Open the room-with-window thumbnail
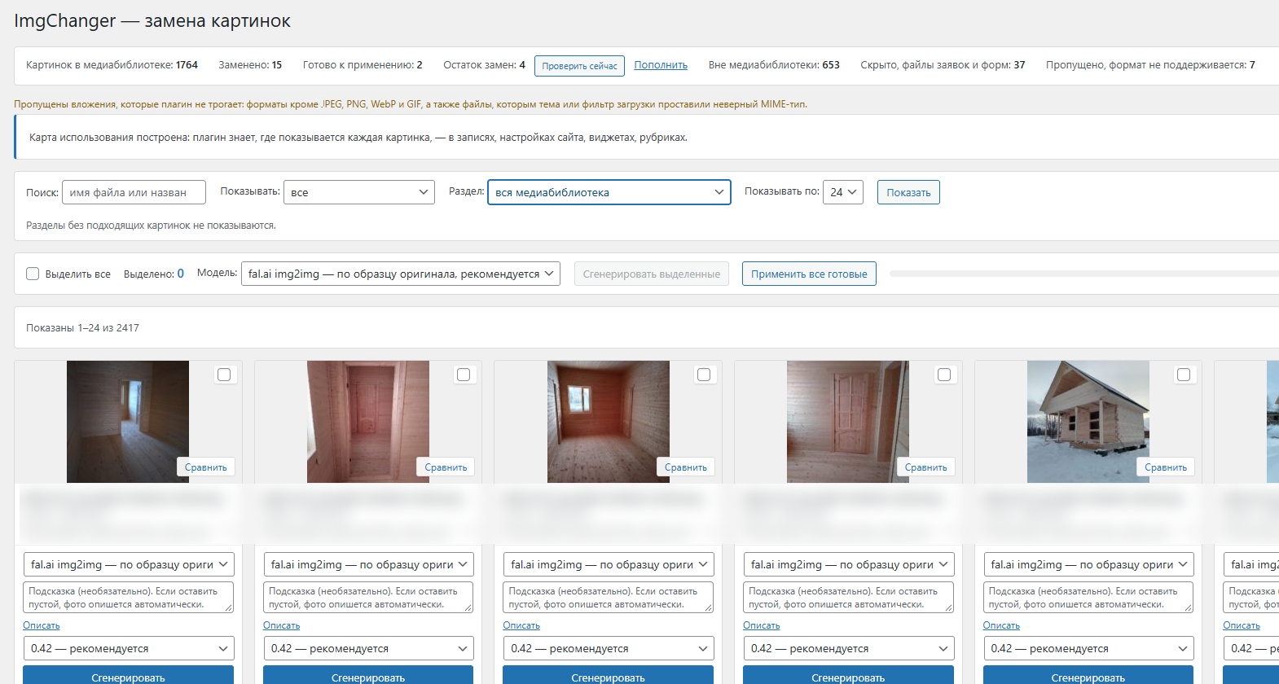This screenshot has width=1279, height=684. coord(609,422)
